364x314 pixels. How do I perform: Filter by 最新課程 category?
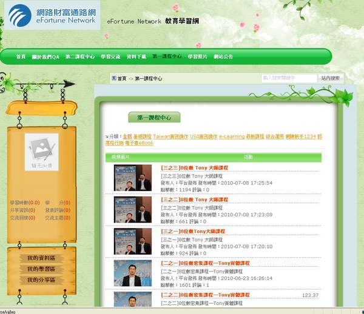pyautogui.click(x=255, y=136)
